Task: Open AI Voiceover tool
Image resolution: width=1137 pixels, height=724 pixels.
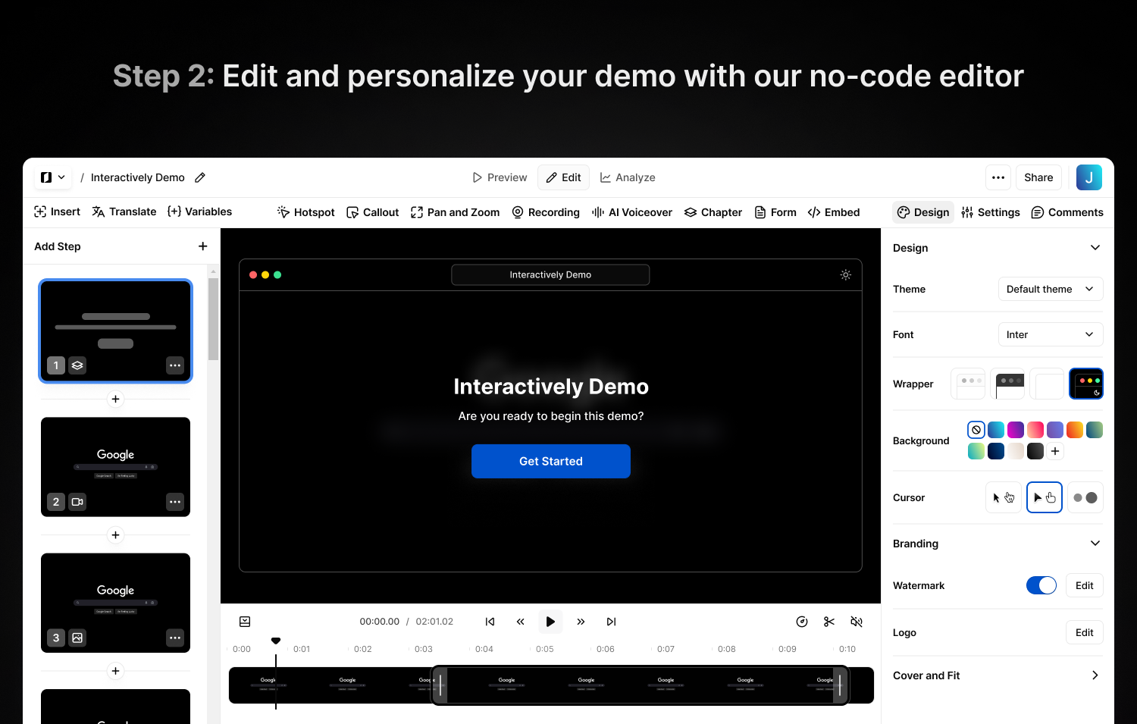Action: [632, 212]
